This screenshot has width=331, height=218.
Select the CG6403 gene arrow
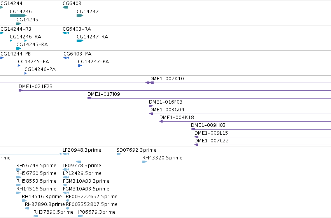pos(65,7)
